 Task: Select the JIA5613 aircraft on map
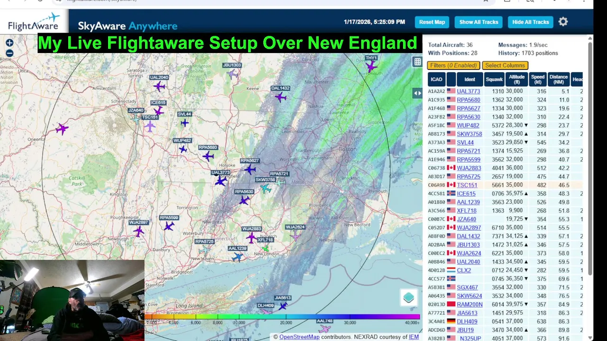pos(283,306)
